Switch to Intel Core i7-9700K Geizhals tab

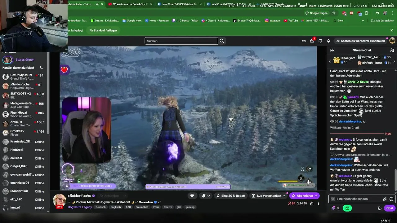pos(177,4)
